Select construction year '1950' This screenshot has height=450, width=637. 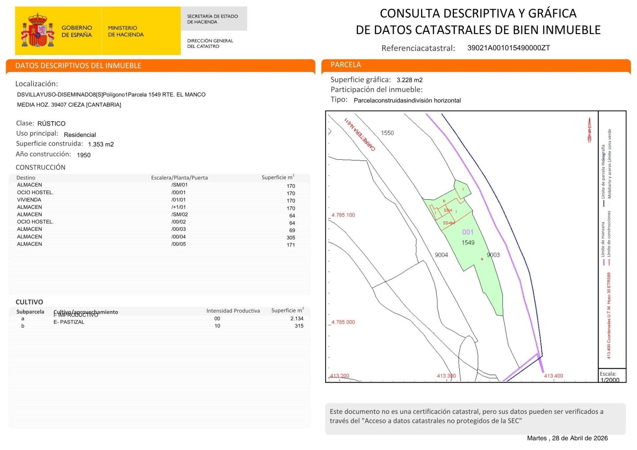[84, 155]
